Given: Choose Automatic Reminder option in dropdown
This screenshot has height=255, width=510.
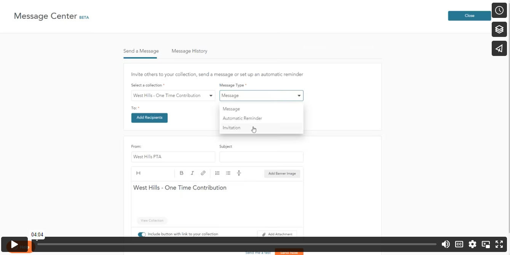Looking at the screenshot, I should (242, 118).
